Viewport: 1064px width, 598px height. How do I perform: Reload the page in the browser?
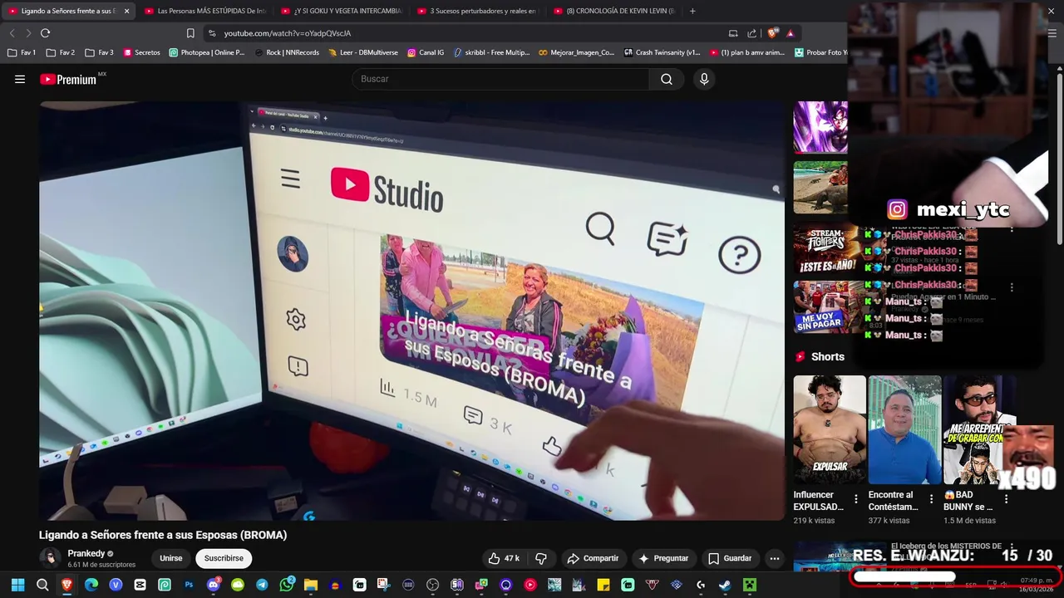[x=45, y=33]
